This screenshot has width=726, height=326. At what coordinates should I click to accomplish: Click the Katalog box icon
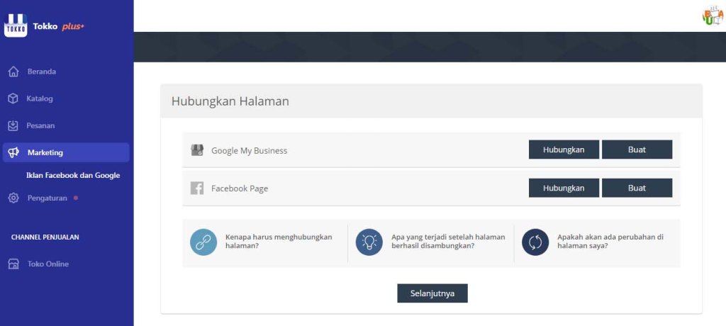point(13,99)
